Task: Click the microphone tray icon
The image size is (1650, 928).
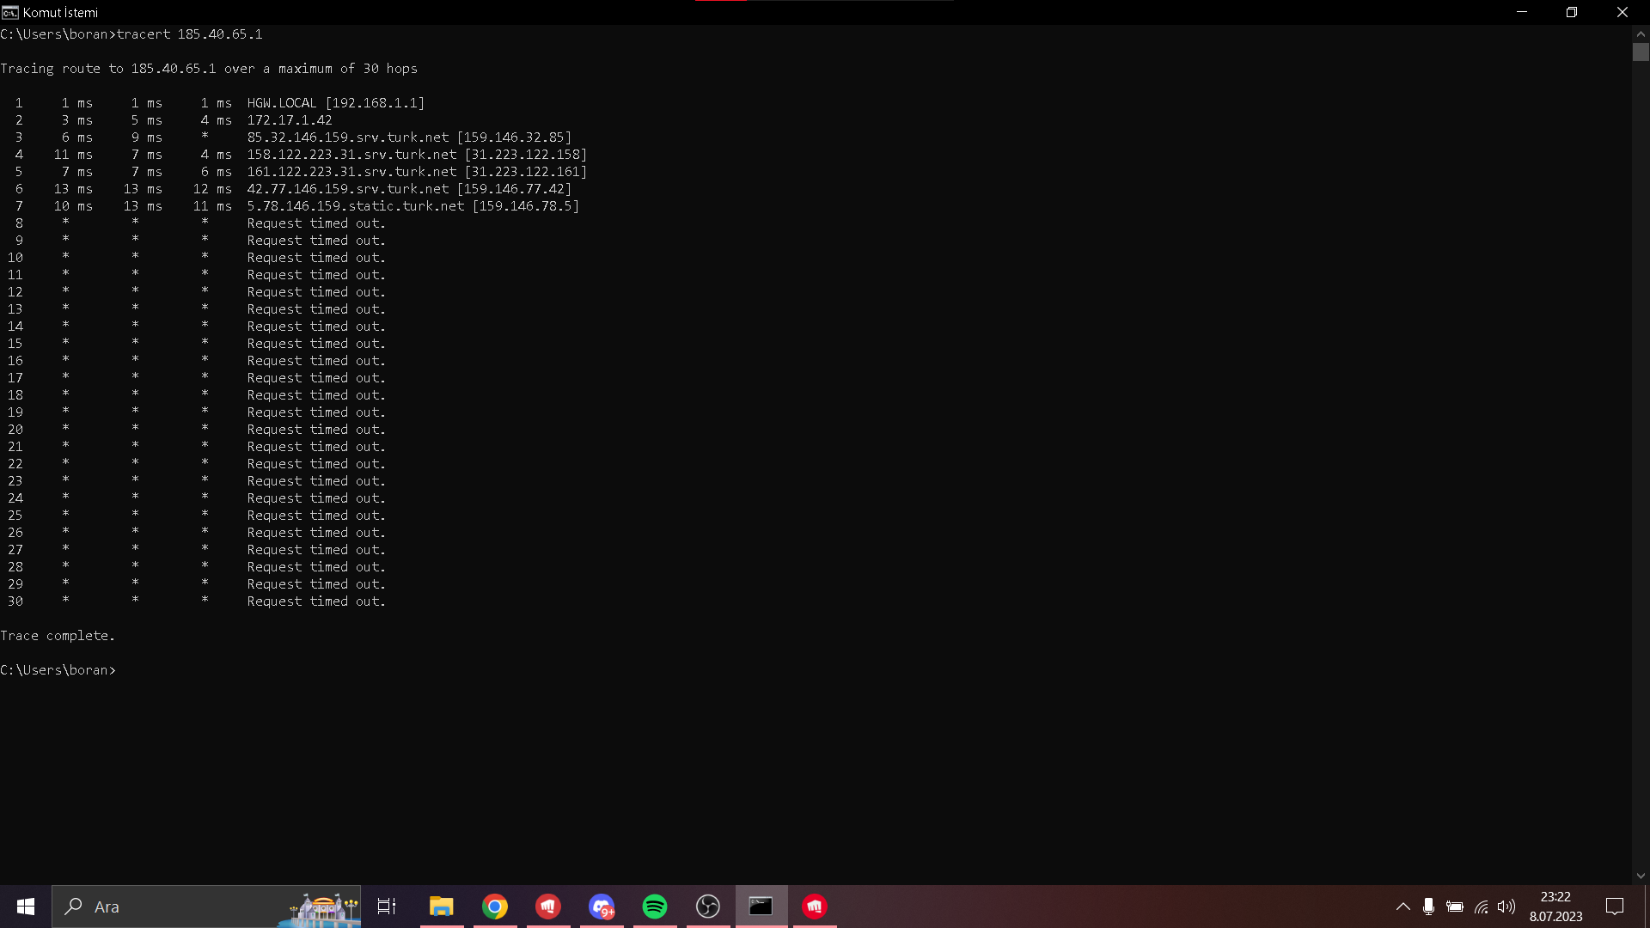Action: tap(1428, 907)
